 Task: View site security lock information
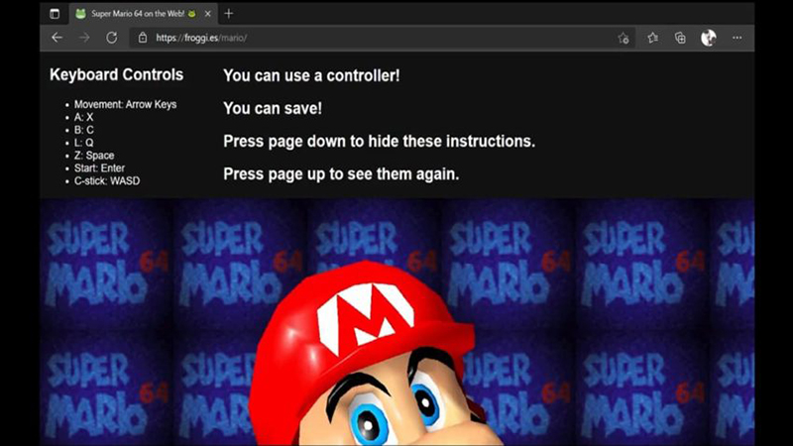(x=143, y=38)
